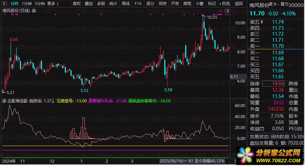Click the 交易状态 闭市阶段 status line

point(277,137)
